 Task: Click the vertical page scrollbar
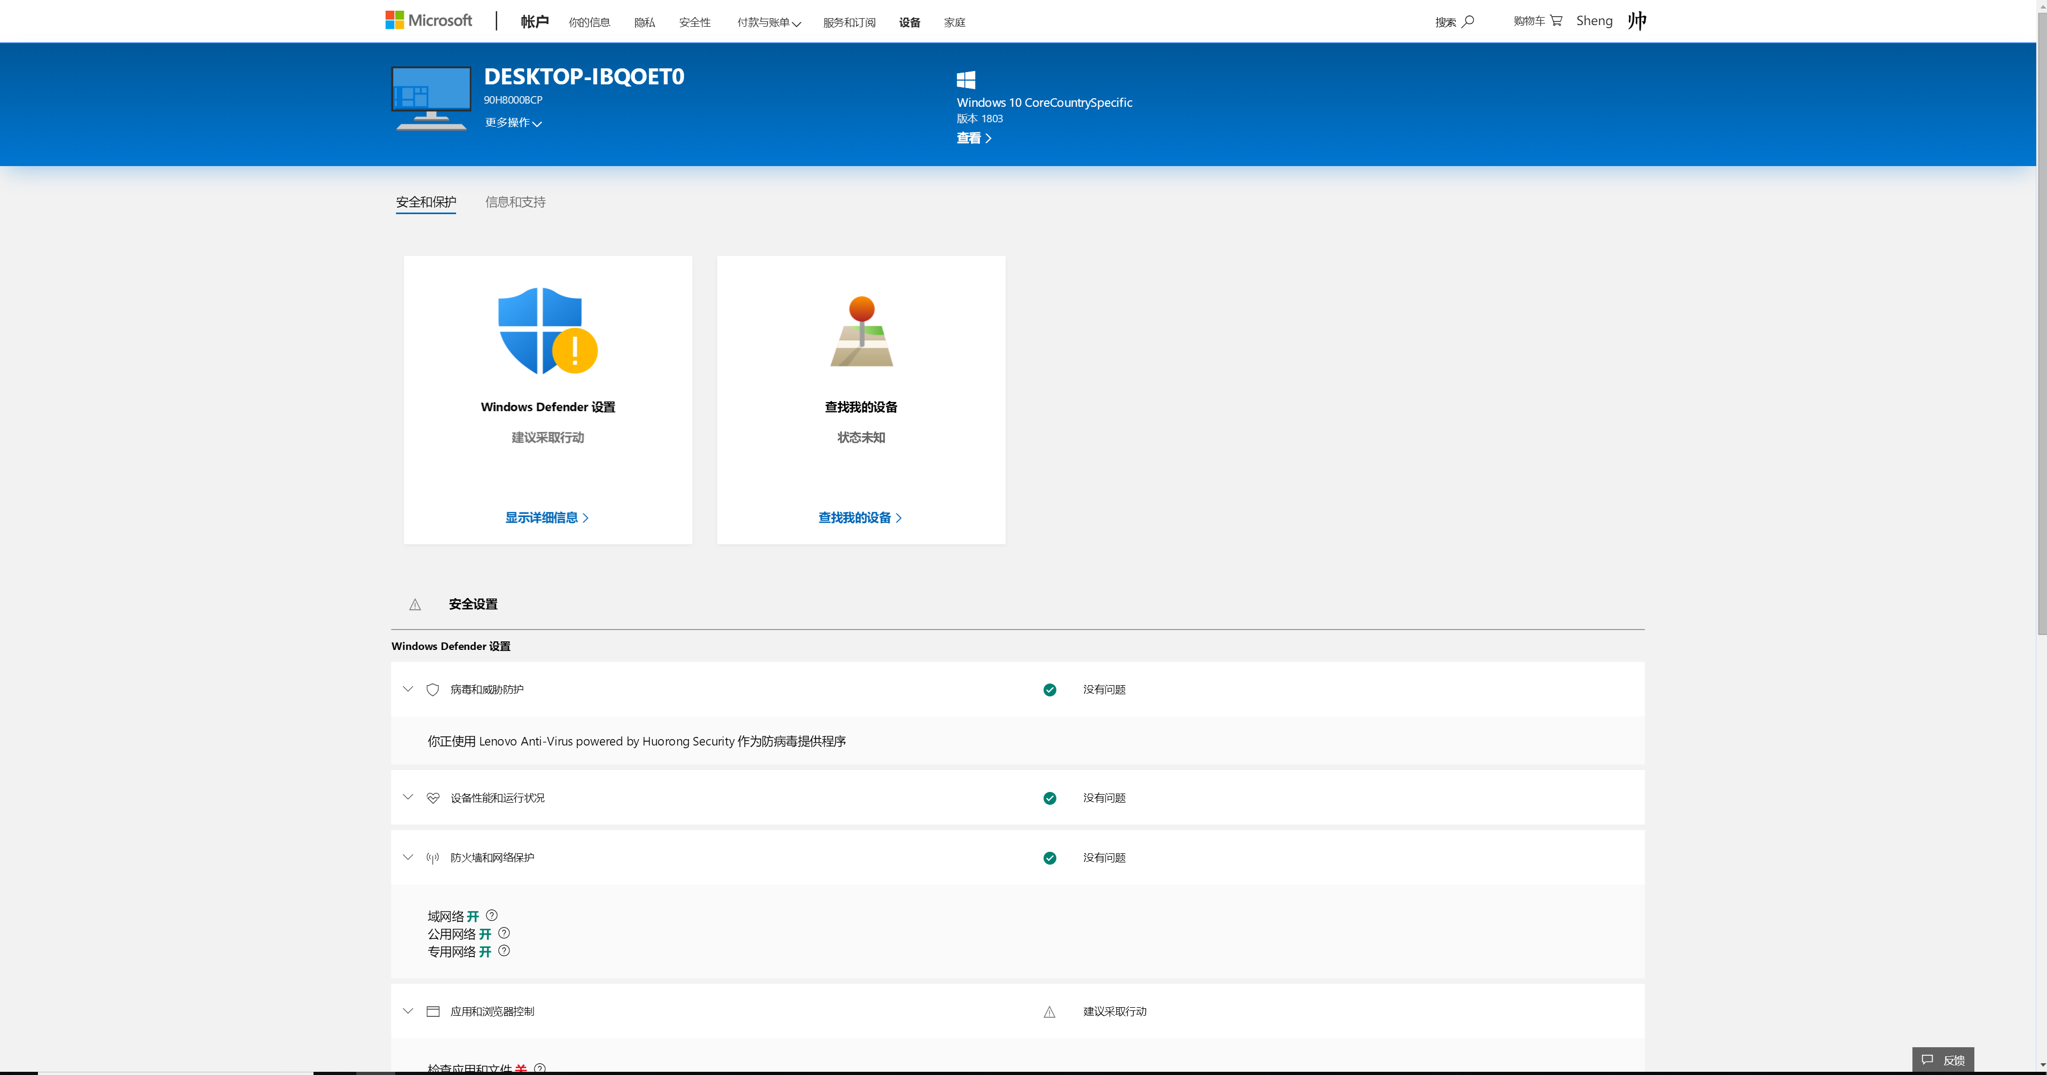[2042, 318]
